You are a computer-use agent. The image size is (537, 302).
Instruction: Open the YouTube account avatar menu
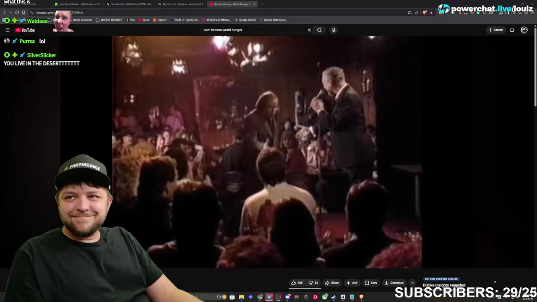524,30
